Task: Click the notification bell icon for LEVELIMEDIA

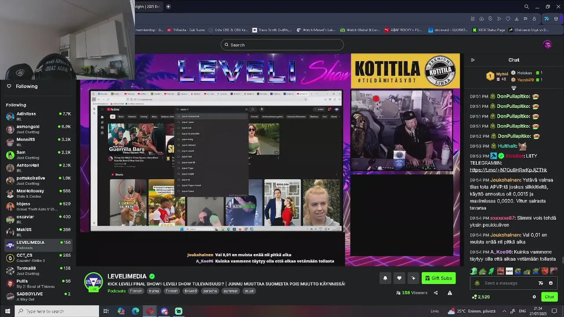Action: coord(385,278)
